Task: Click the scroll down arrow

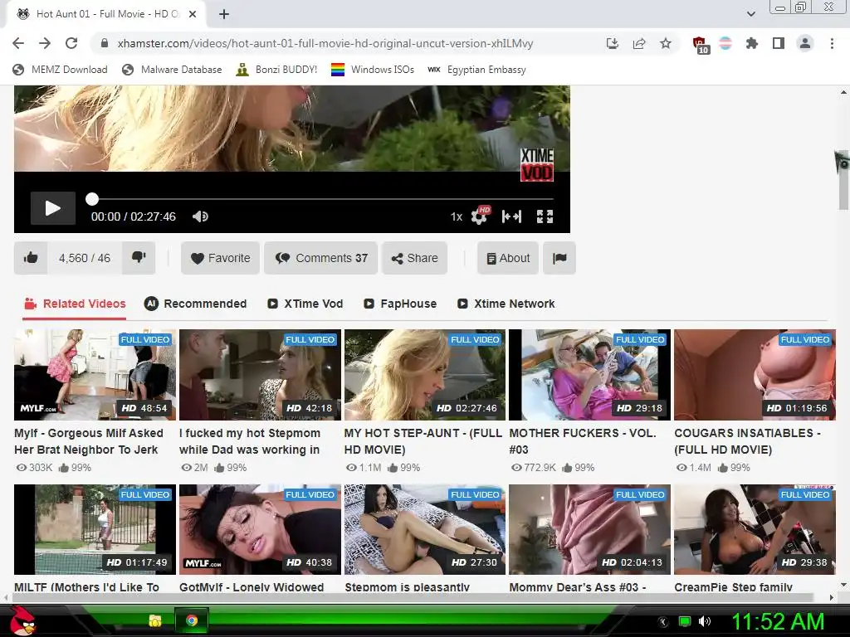Action: (x=843, y=585)
